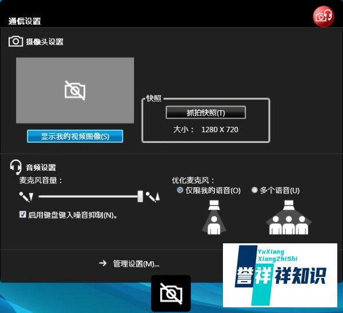Viewport: 343px width, 313px height.
Task: Click the disabled camera icon in video preview
Action: (x=75, y=90)
